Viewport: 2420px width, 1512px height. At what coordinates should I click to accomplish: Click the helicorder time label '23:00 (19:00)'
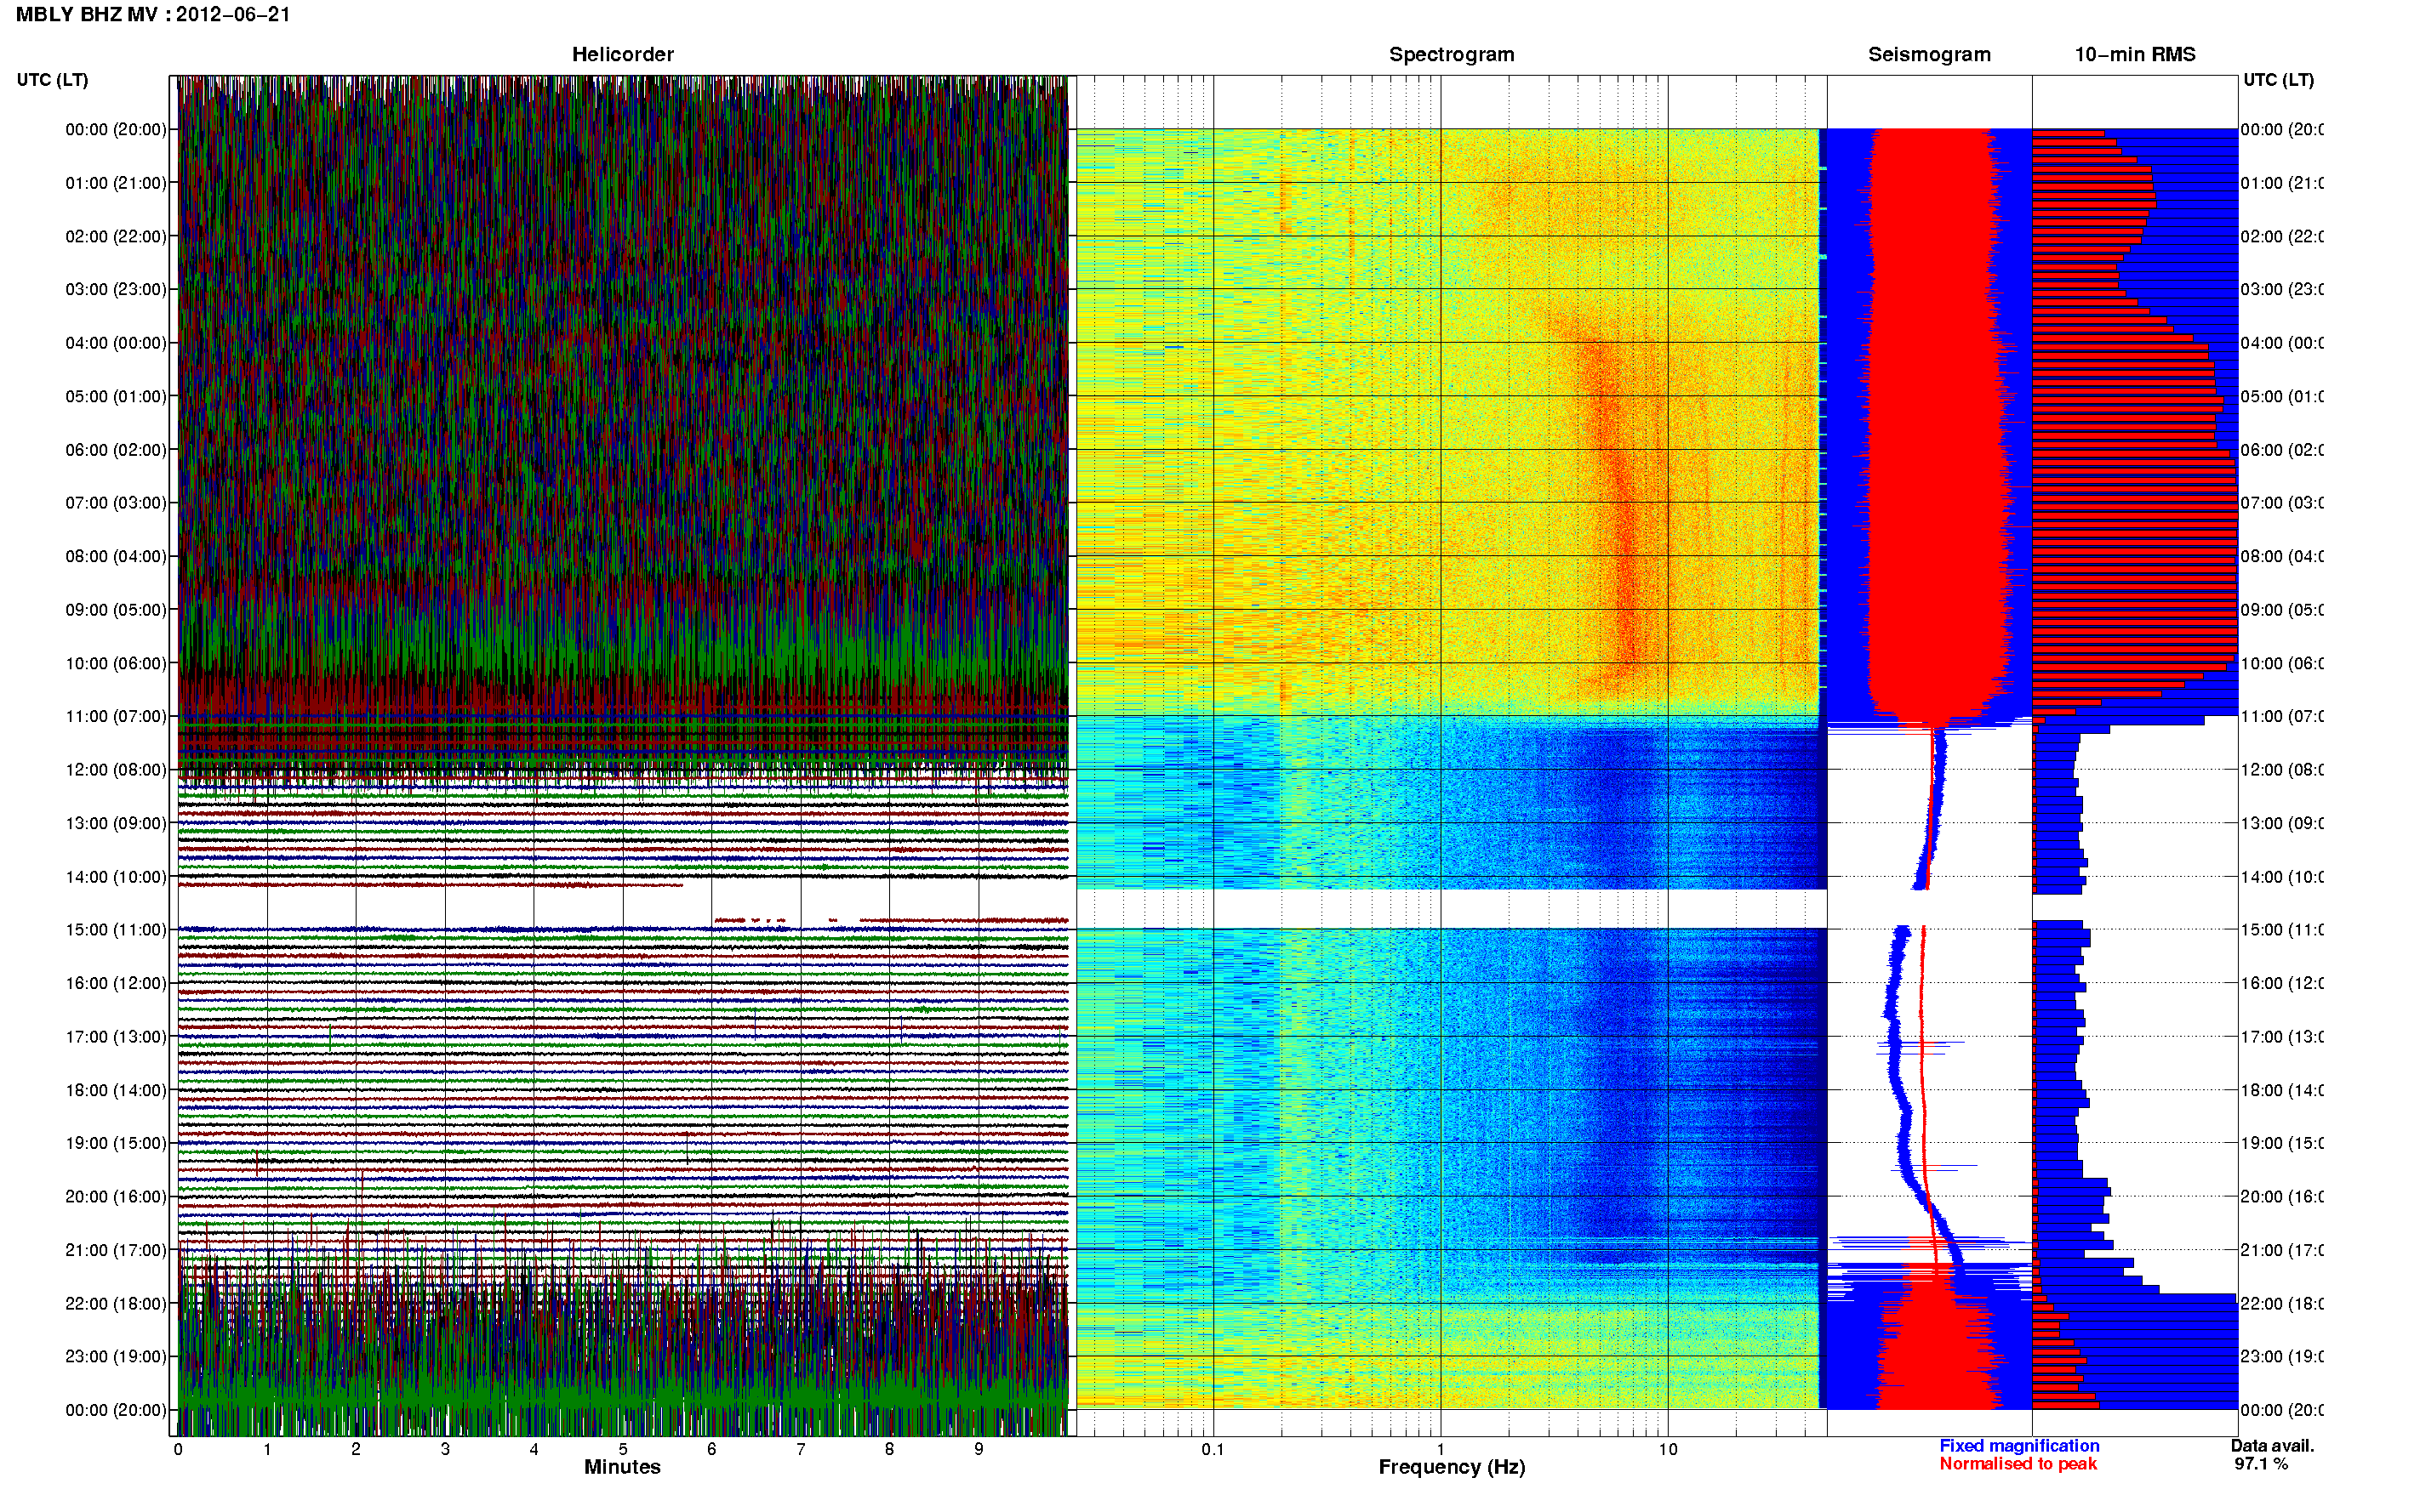click(x=116, y=1357)
